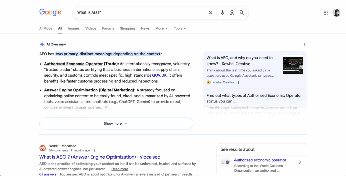Open the account profile picture
The height and width of the screenshot is (176, 346).
[336, 12]
